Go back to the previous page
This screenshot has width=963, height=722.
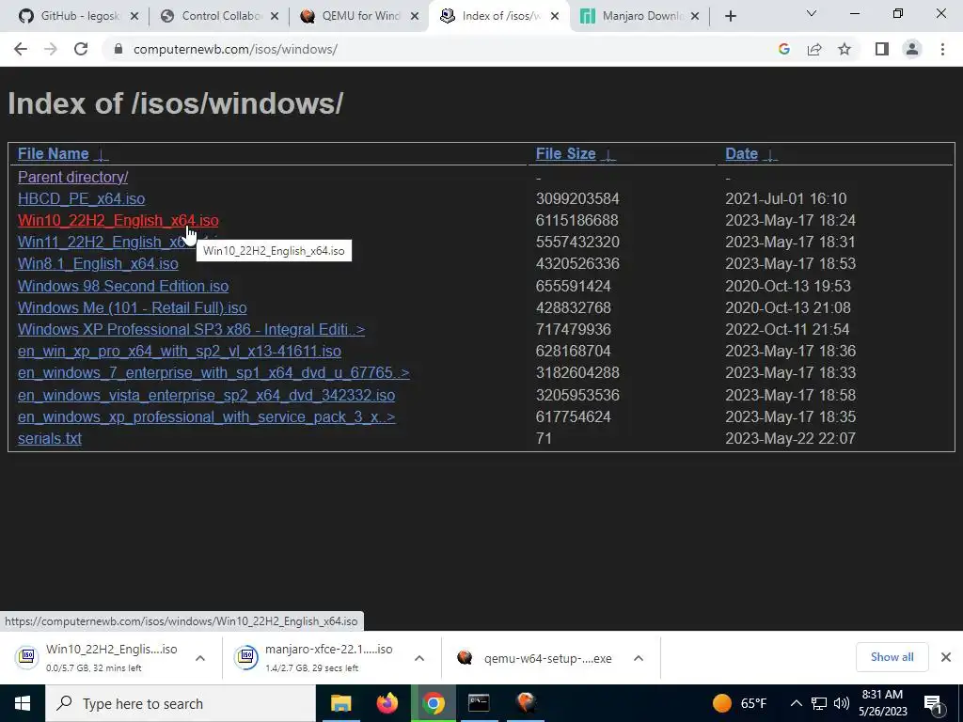click(x=21, y=49)
